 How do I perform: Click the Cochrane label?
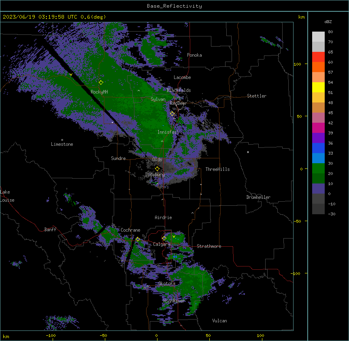point(130,230)
